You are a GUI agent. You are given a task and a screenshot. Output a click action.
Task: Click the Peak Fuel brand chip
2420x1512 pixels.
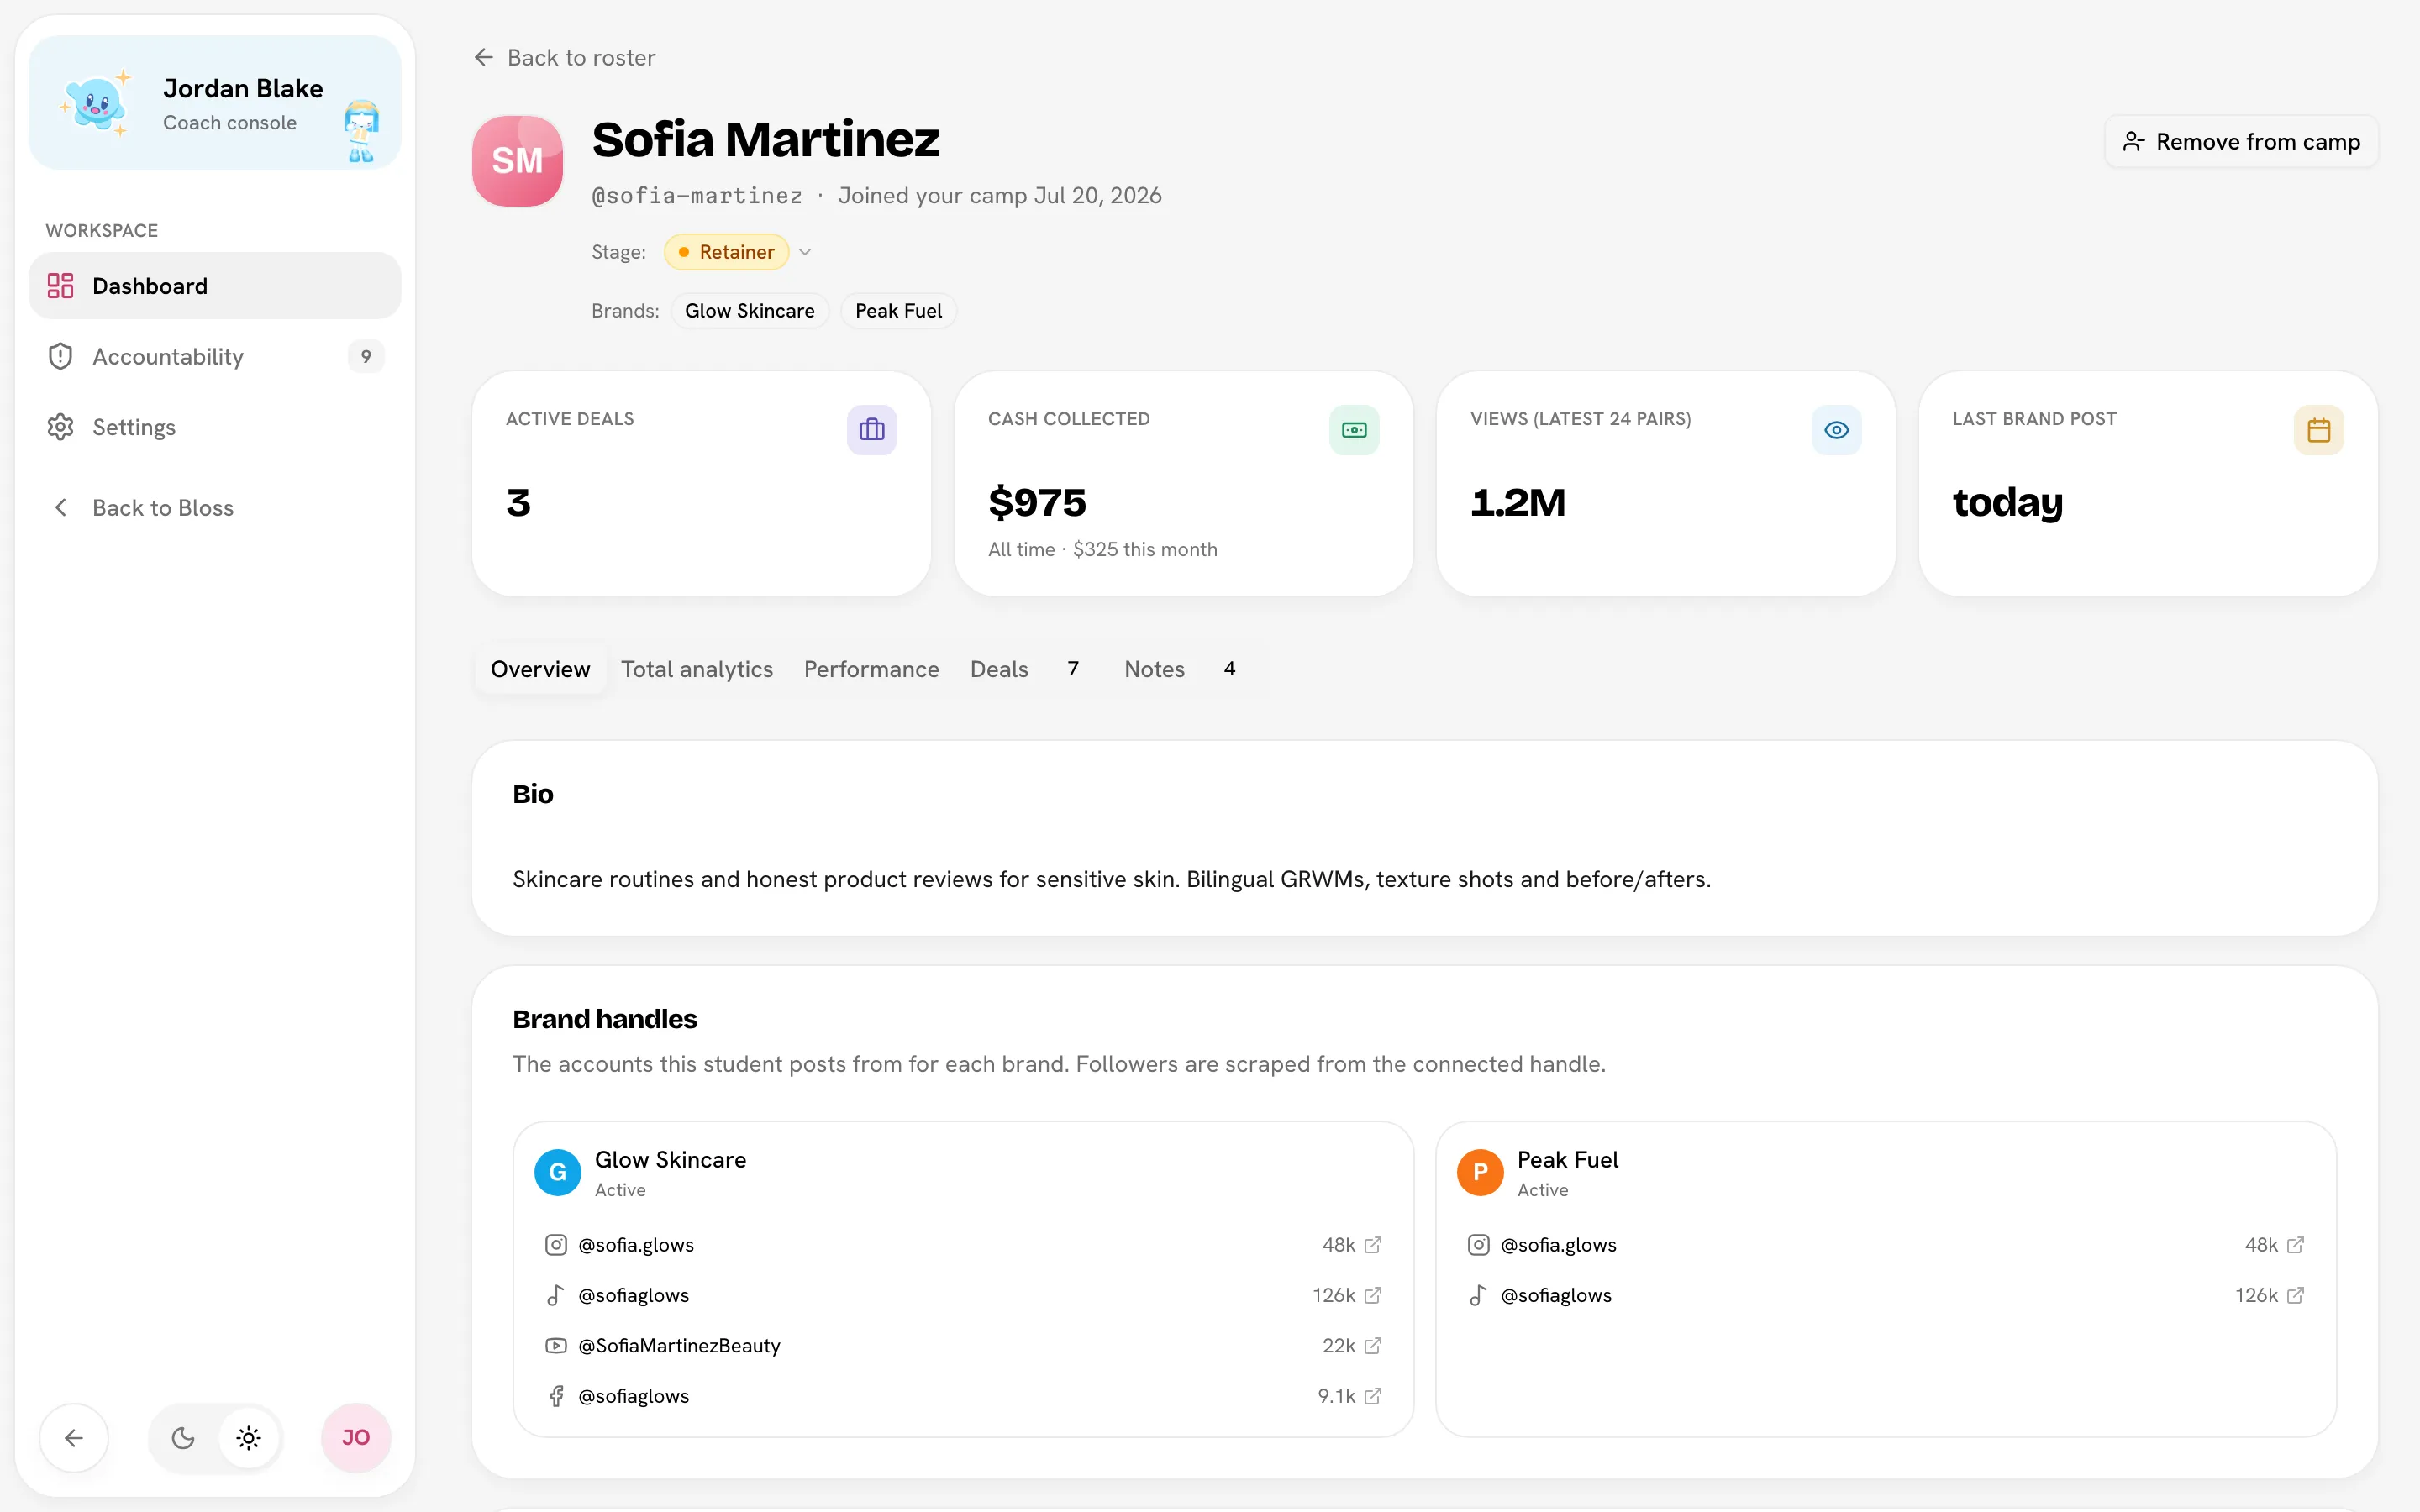[x=898, y=311]
